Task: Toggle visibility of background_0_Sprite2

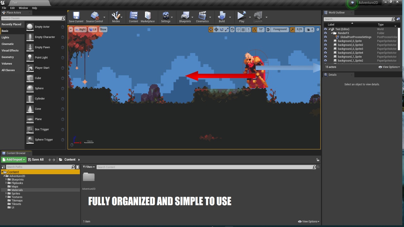Action: (x=325, y=45)
